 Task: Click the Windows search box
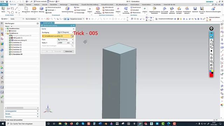coord(26,124)
